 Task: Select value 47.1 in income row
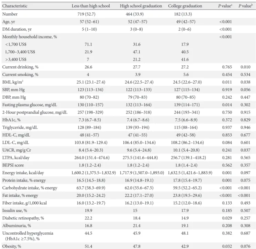click(x=137, y=52)
